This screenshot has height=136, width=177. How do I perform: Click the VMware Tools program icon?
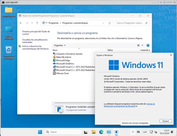click(54, 73)
